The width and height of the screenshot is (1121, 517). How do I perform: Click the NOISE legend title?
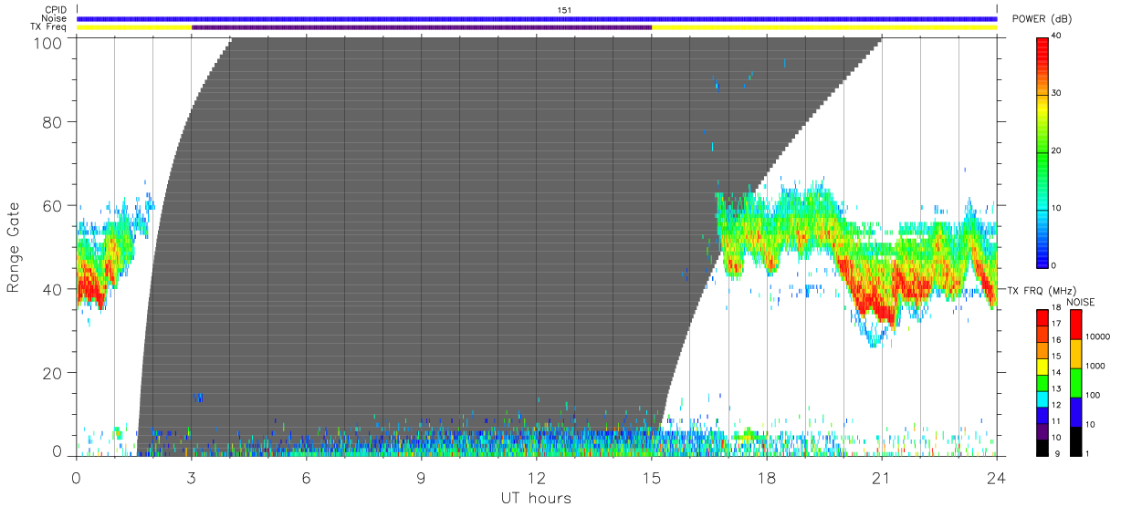pos(1082,302)
